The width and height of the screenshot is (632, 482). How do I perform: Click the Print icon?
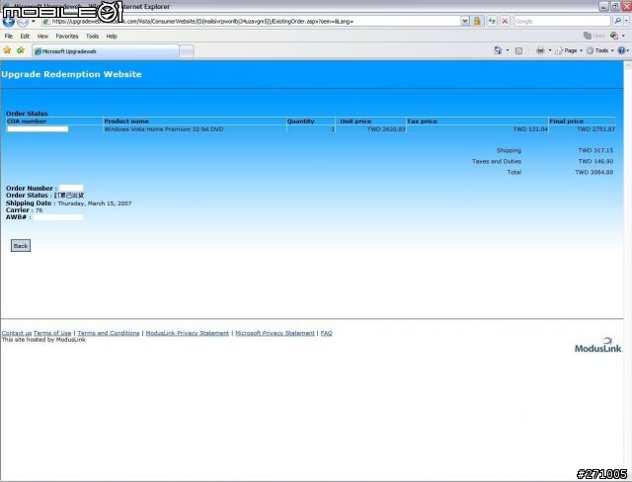point(540,50)
